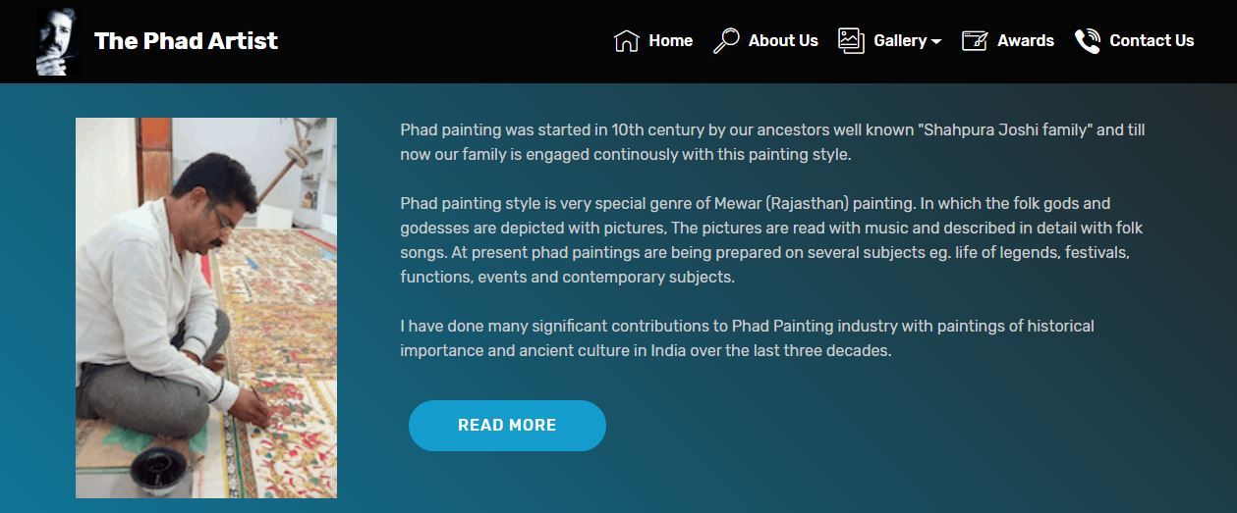Image resolution: width=1237 pixels, height=513 pixels.
Task: Click the house icon beside Home
Action: tap(626, 41)
